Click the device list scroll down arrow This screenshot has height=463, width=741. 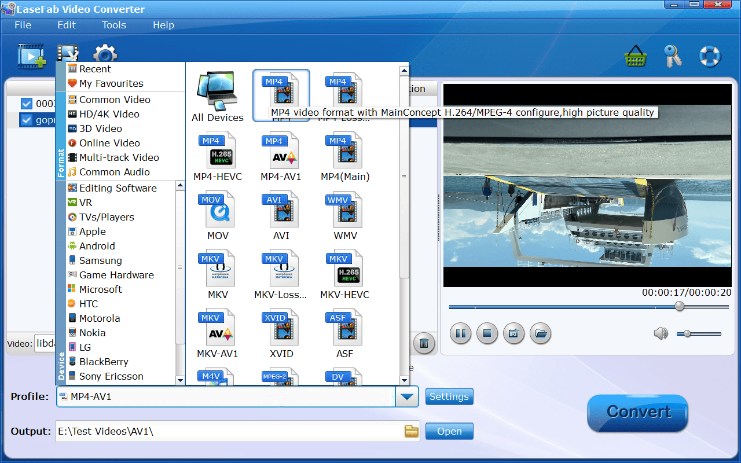click(x=180, y=380)
